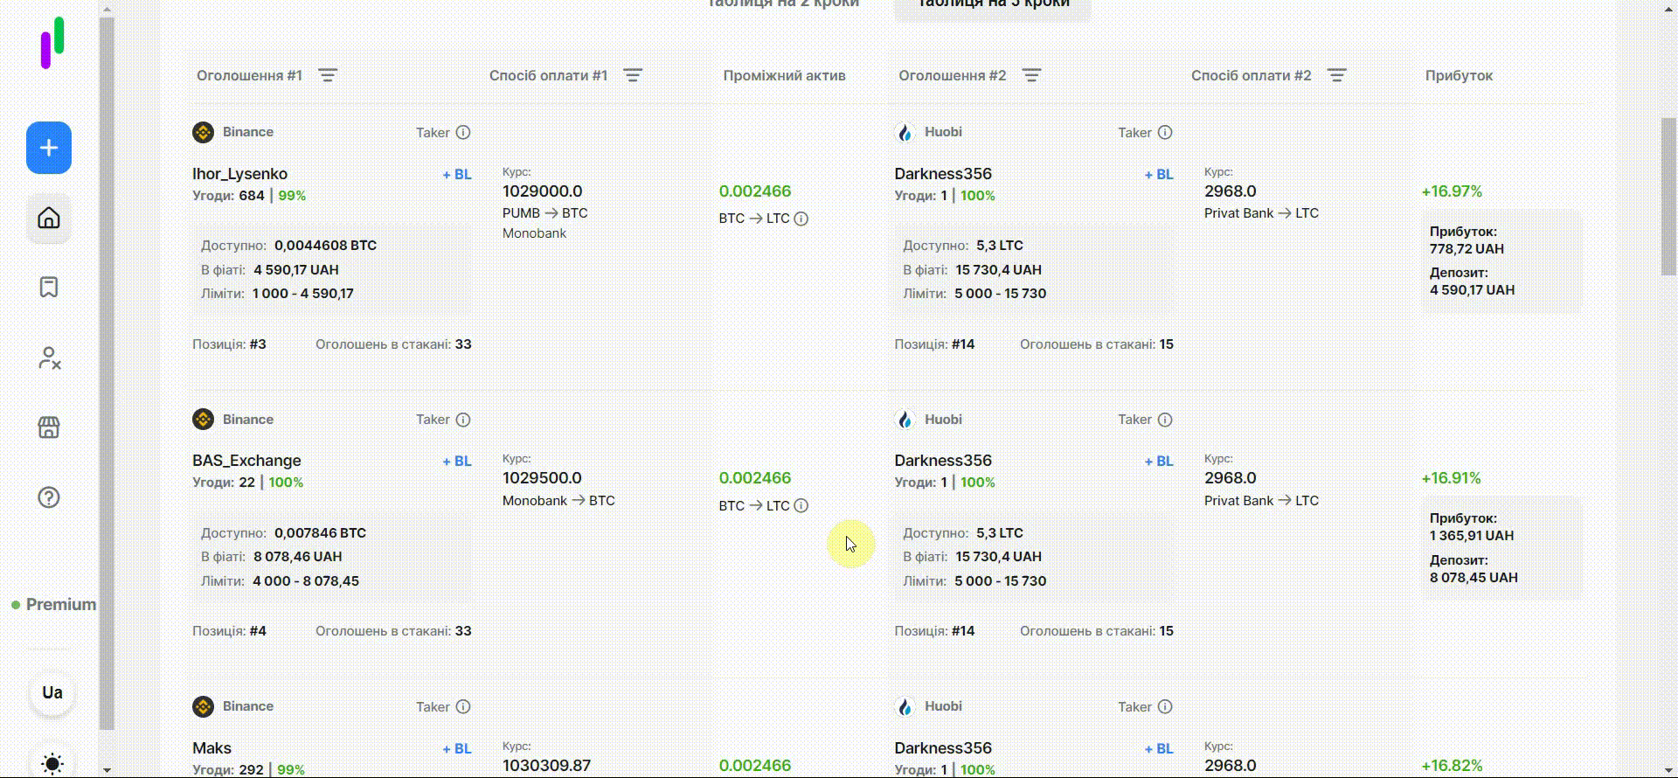Open the help question mark icon

tap(49, 497)
